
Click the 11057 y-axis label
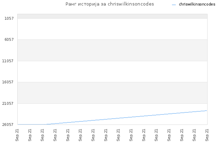click(8, 61)
